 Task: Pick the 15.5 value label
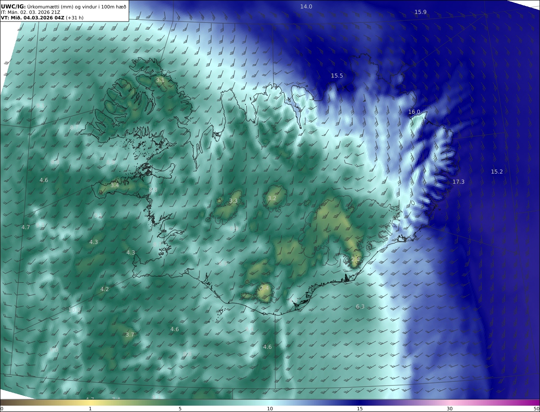(337, 76)
